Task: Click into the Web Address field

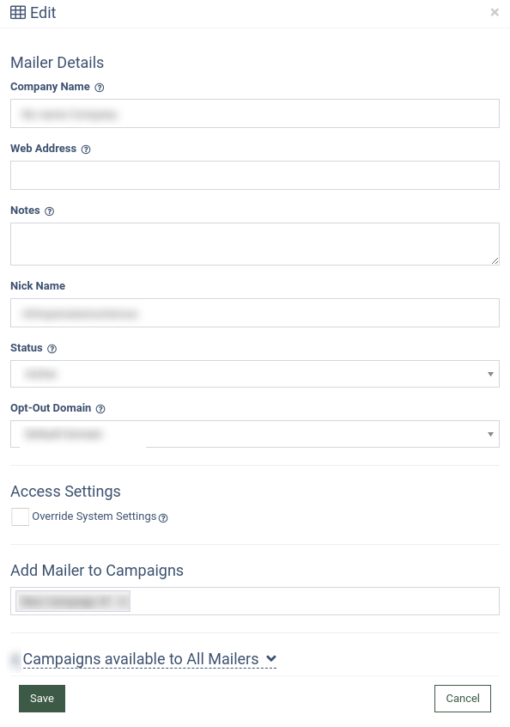Action: tap(255, 175)
